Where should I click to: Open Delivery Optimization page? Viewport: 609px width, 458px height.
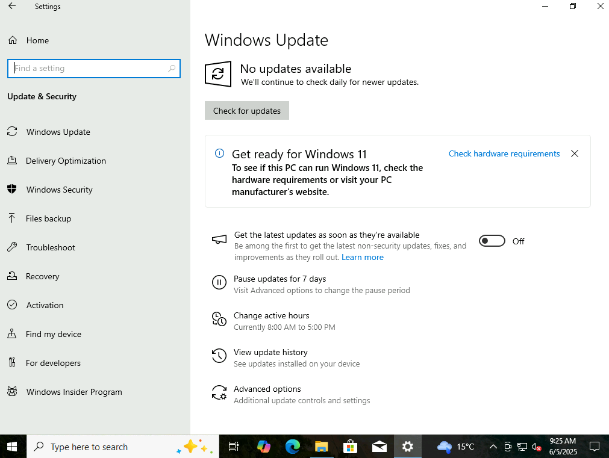[x=66, y=161]
